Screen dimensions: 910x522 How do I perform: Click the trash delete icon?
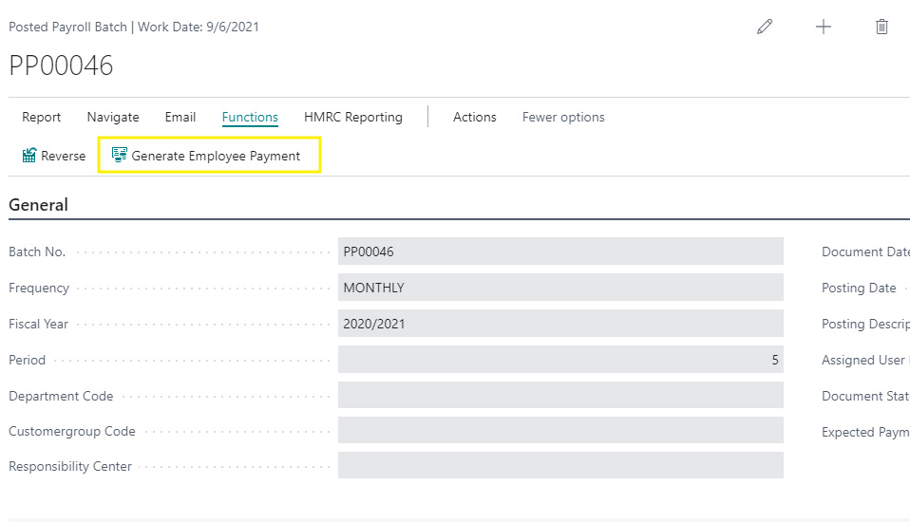882,27
